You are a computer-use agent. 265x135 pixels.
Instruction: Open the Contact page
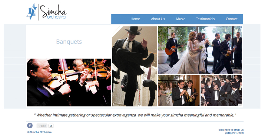pyautogui.click(x=232, y=19)
